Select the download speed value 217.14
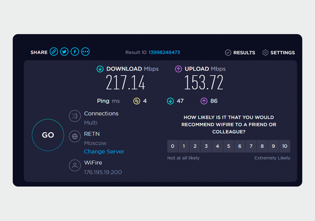The height and width of the screenshot is (221, 315). (x=125, y=82)
